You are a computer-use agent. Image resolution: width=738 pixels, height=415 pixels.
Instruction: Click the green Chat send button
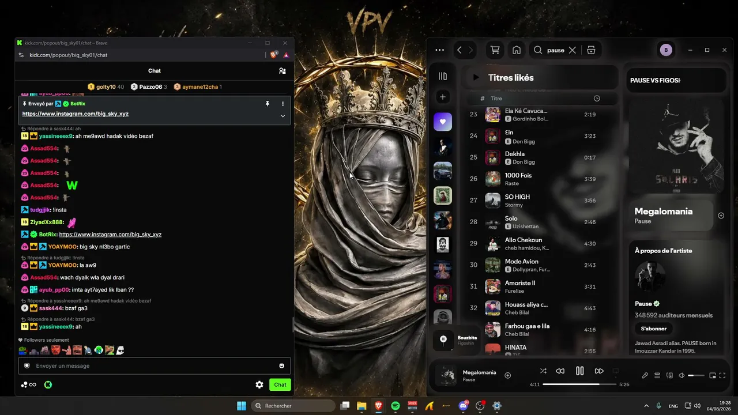coord(280,384)
